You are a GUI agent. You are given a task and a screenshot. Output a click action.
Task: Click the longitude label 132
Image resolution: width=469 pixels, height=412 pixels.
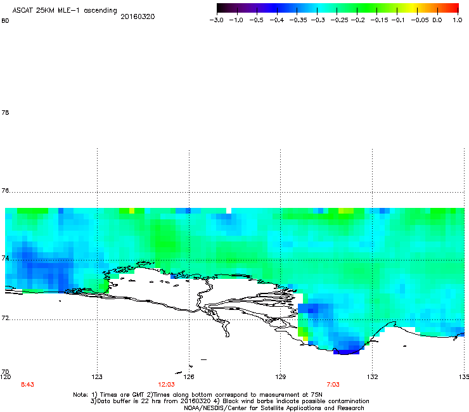[373, 377]
